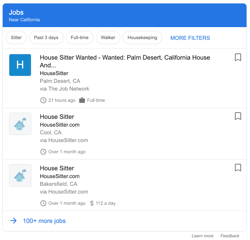Click the Jobs header title
Image resolution: width=250 pixels, height=240 pixels.
(x=16, y=12)
